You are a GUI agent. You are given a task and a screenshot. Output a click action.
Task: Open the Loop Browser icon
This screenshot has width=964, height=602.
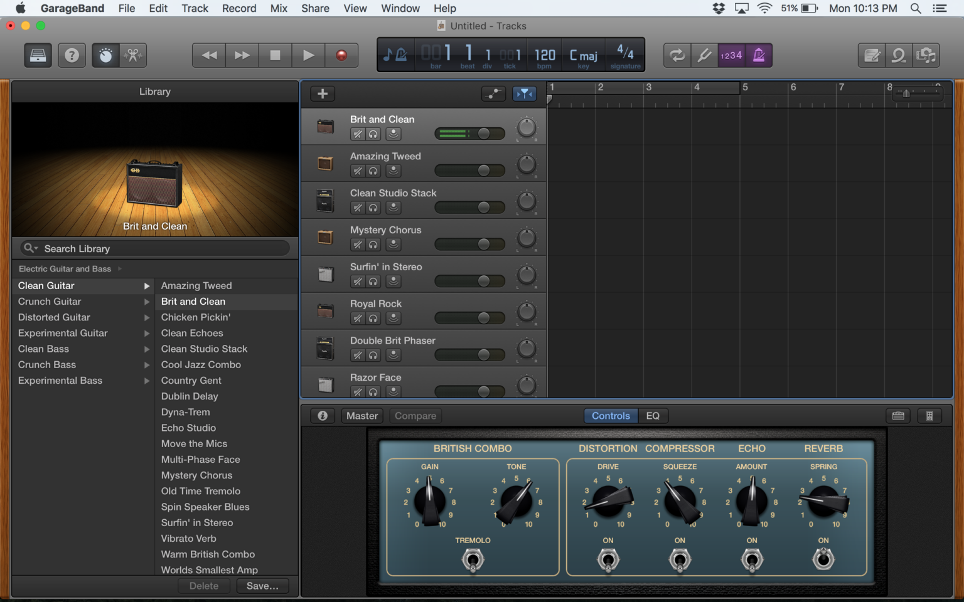point(899,55)
